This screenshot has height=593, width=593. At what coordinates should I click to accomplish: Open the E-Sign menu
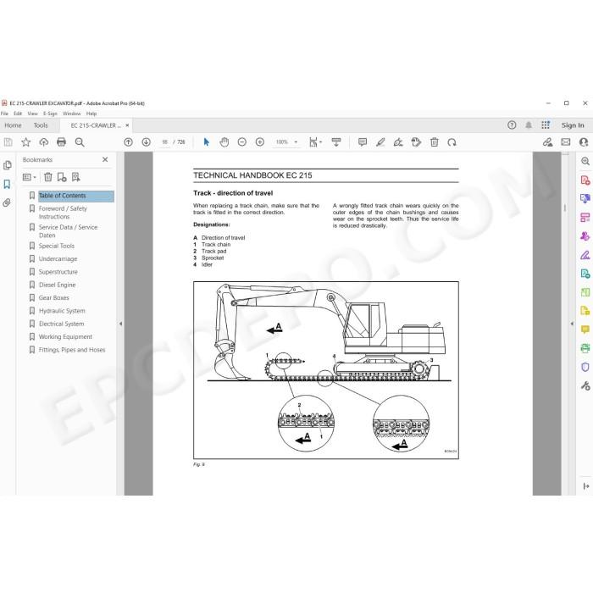point(50,114)
